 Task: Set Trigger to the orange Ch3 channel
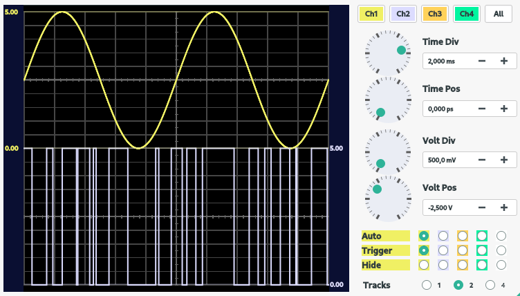pyautogui.click(x=463, y=250)
